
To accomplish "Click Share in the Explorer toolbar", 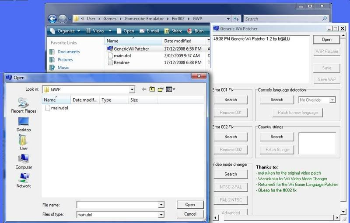I will point(173,31).
